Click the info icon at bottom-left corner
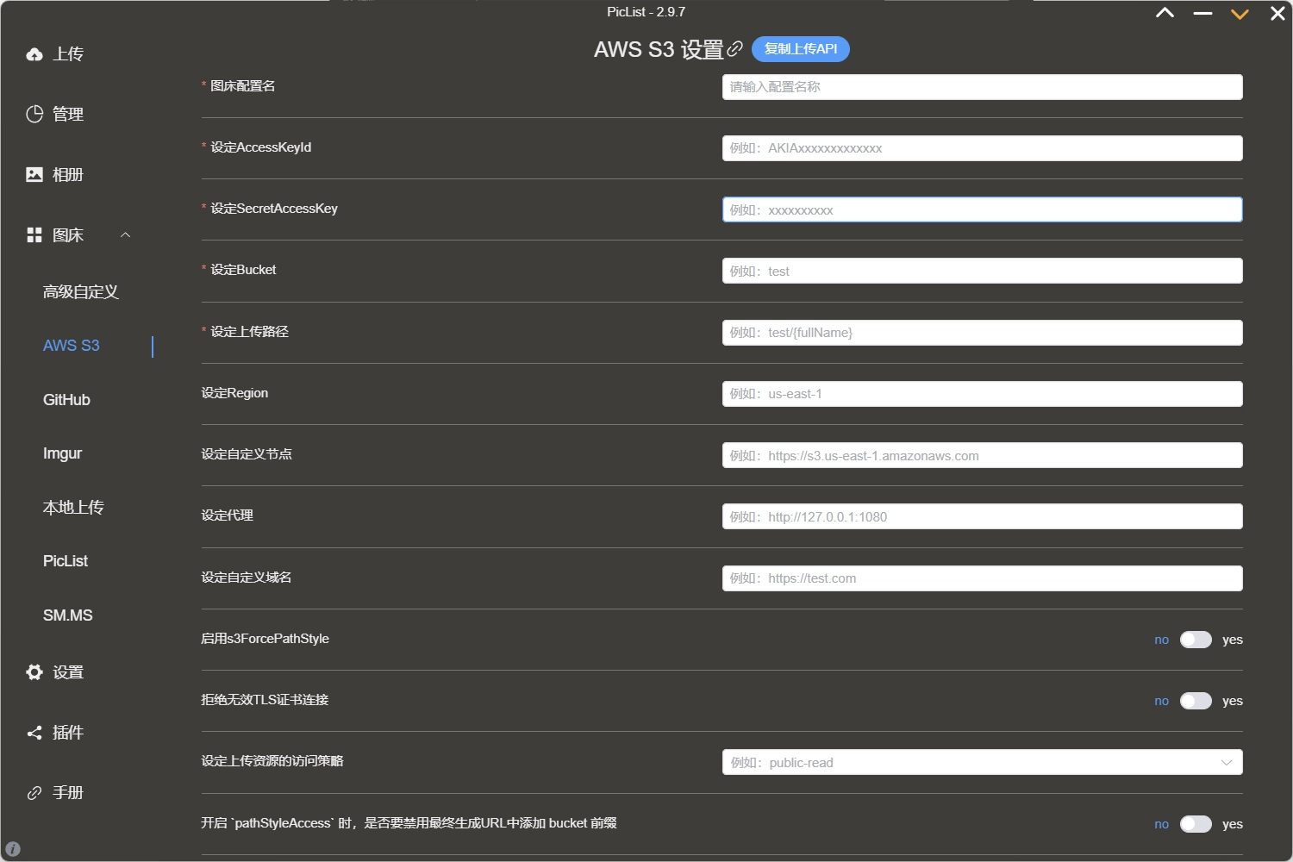The image size is (1293, 862). (13, 849)
